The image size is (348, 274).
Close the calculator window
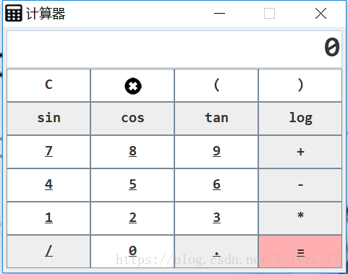pos(321,13)
